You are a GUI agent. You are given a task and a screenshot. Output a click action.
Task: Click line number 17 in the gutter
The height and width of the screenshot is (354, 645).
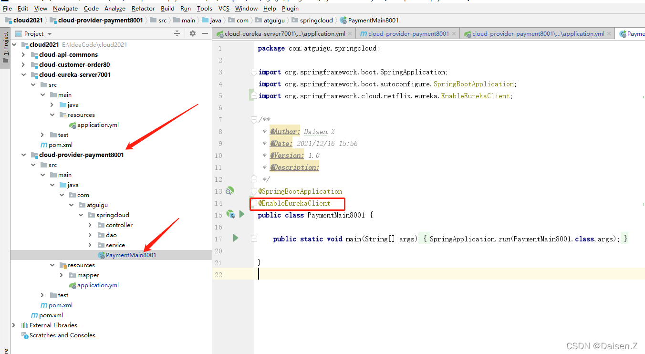point(218,239)
